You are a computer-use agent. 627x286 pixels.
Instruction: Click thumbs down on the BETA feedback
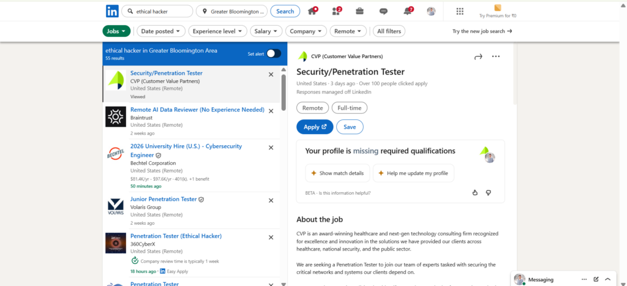[488, 193]
